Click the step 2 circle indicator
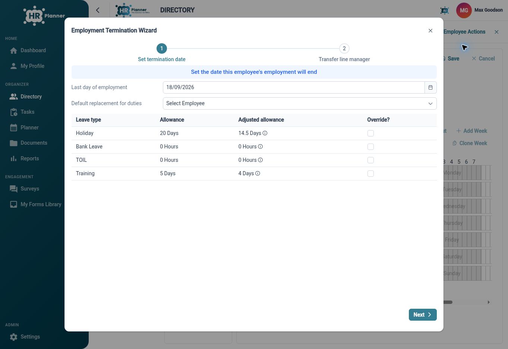Screen dimensions: 508x349 pos(344,48)
